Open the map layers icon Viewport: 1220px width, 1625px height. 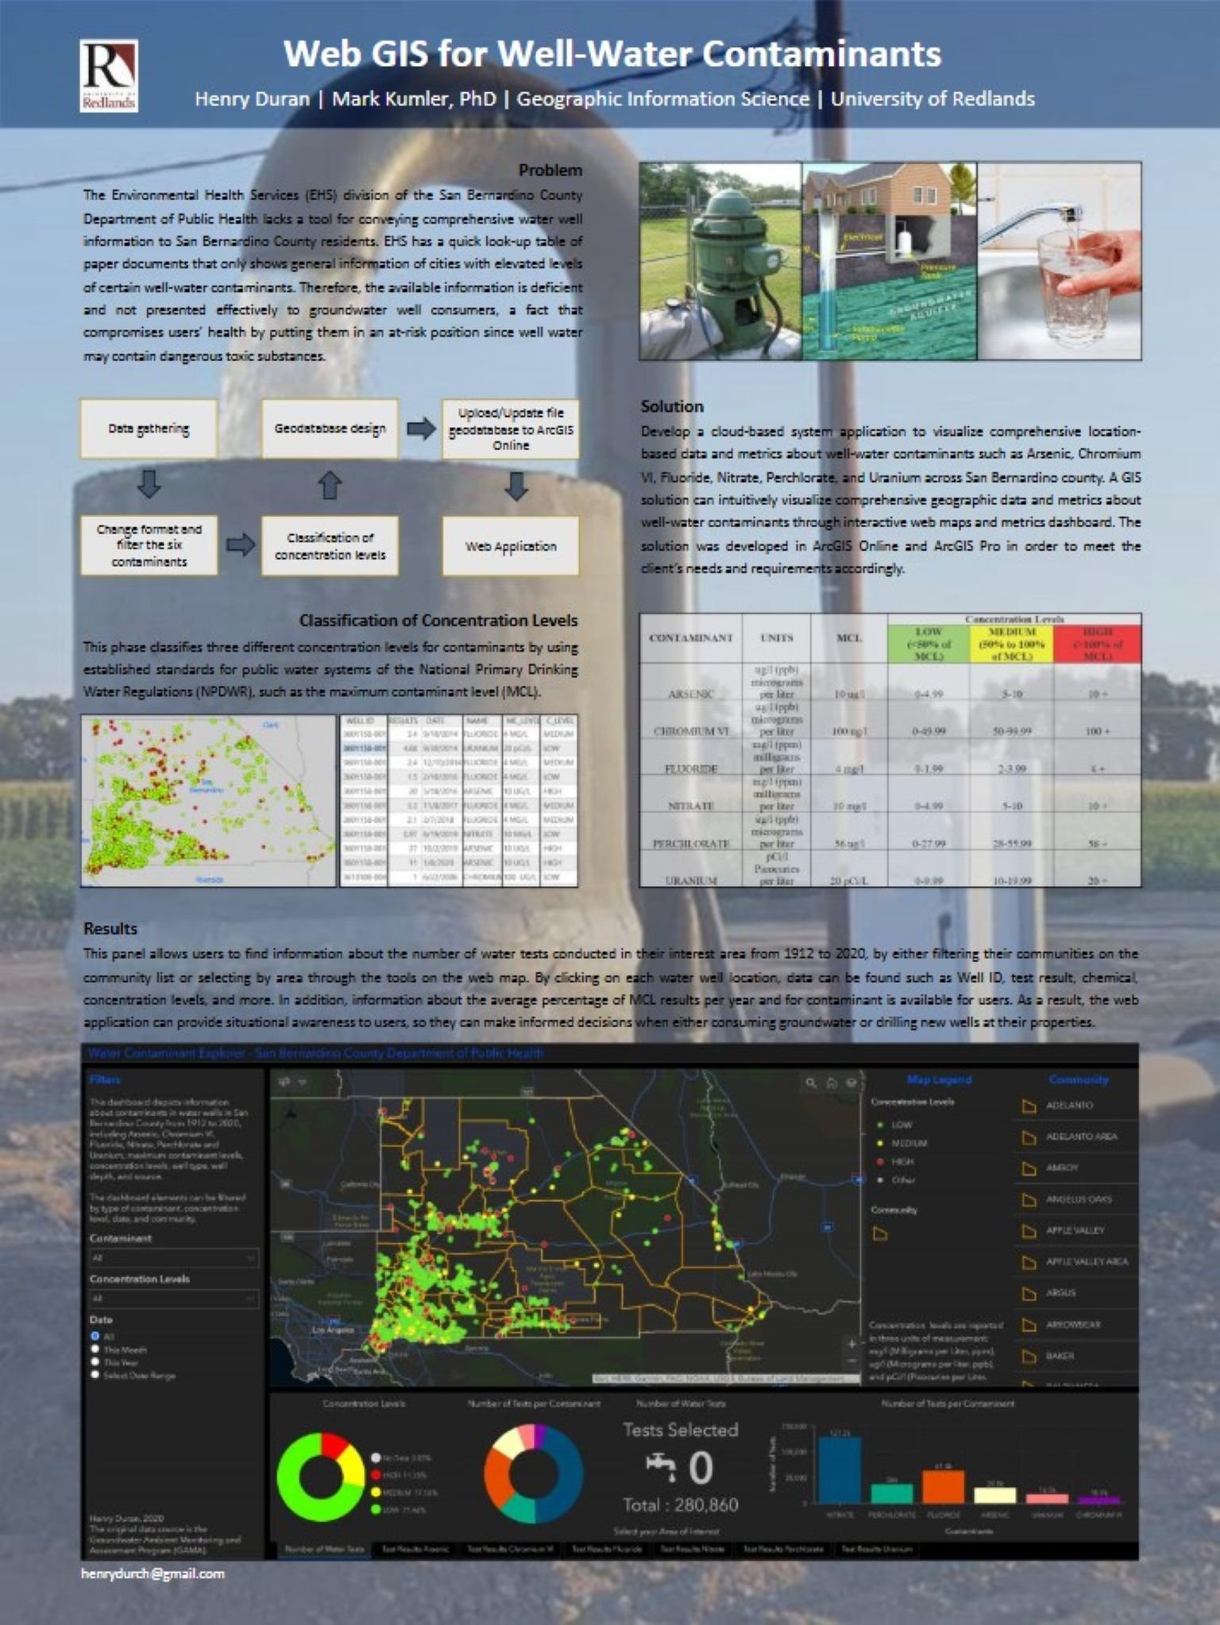851,1082
